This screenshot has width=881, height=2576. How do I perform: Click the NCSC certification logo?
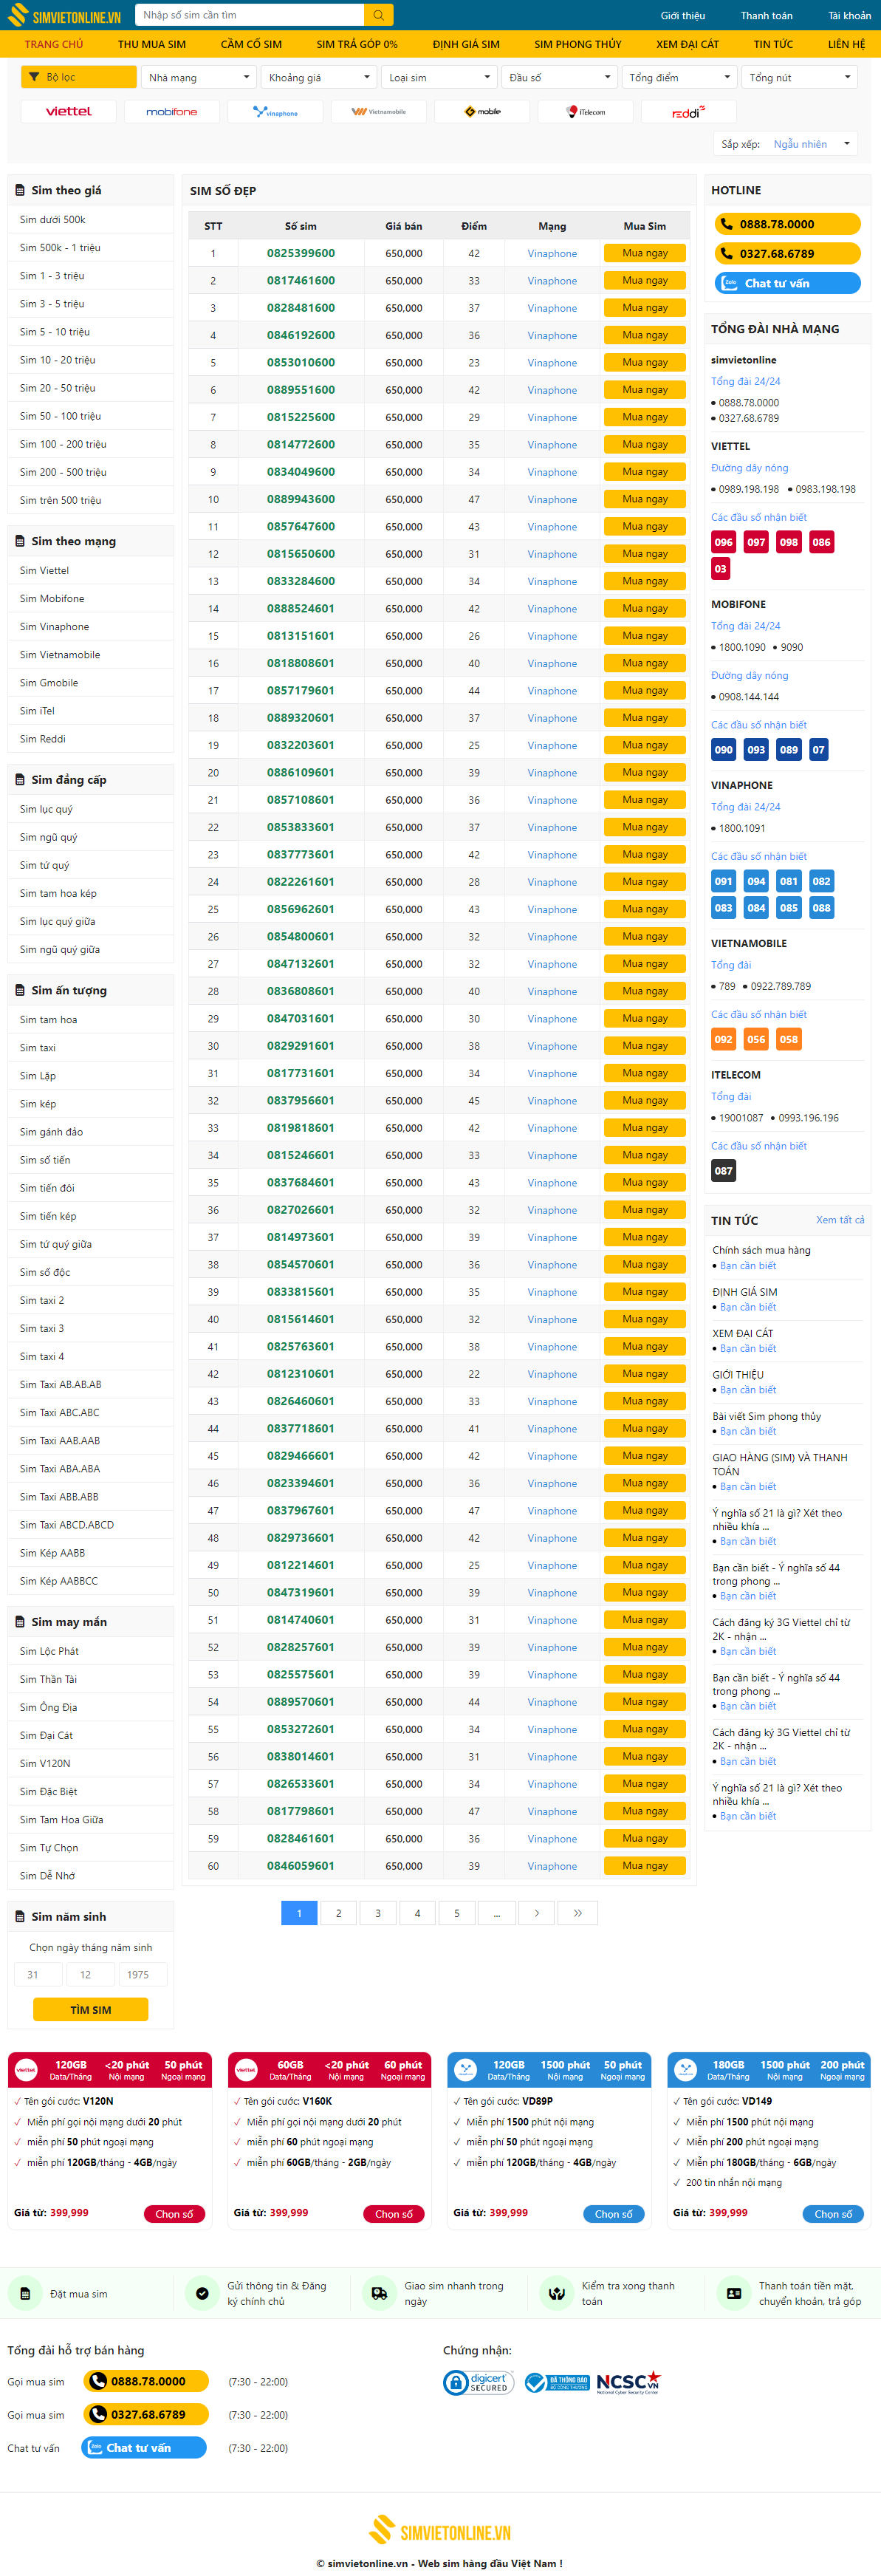click(628, 2382)
